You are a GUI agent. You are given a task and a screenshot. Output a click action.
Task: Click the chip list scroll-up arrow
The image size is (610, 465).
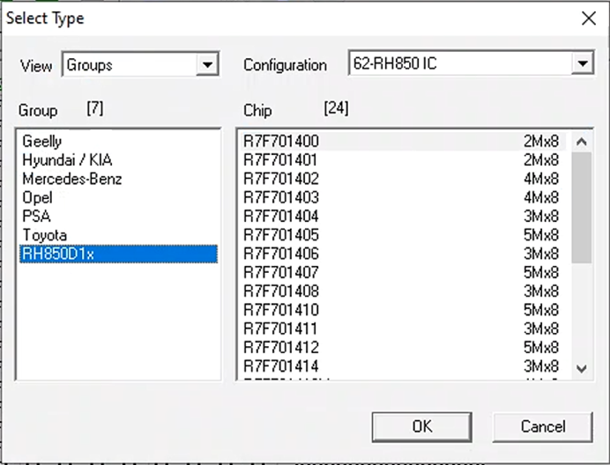[581, 141]
